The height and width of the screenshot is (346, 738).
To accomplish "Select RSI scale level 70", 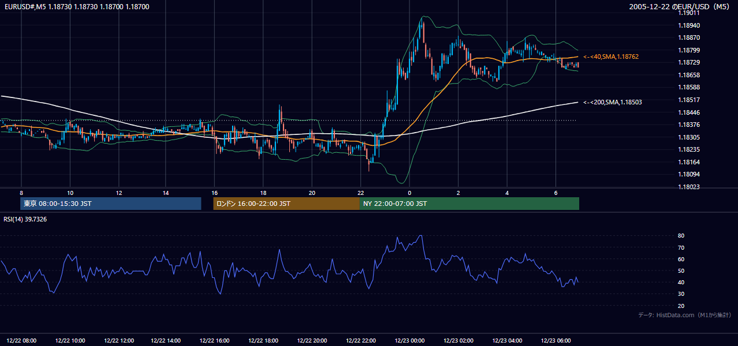I will 681,247.
